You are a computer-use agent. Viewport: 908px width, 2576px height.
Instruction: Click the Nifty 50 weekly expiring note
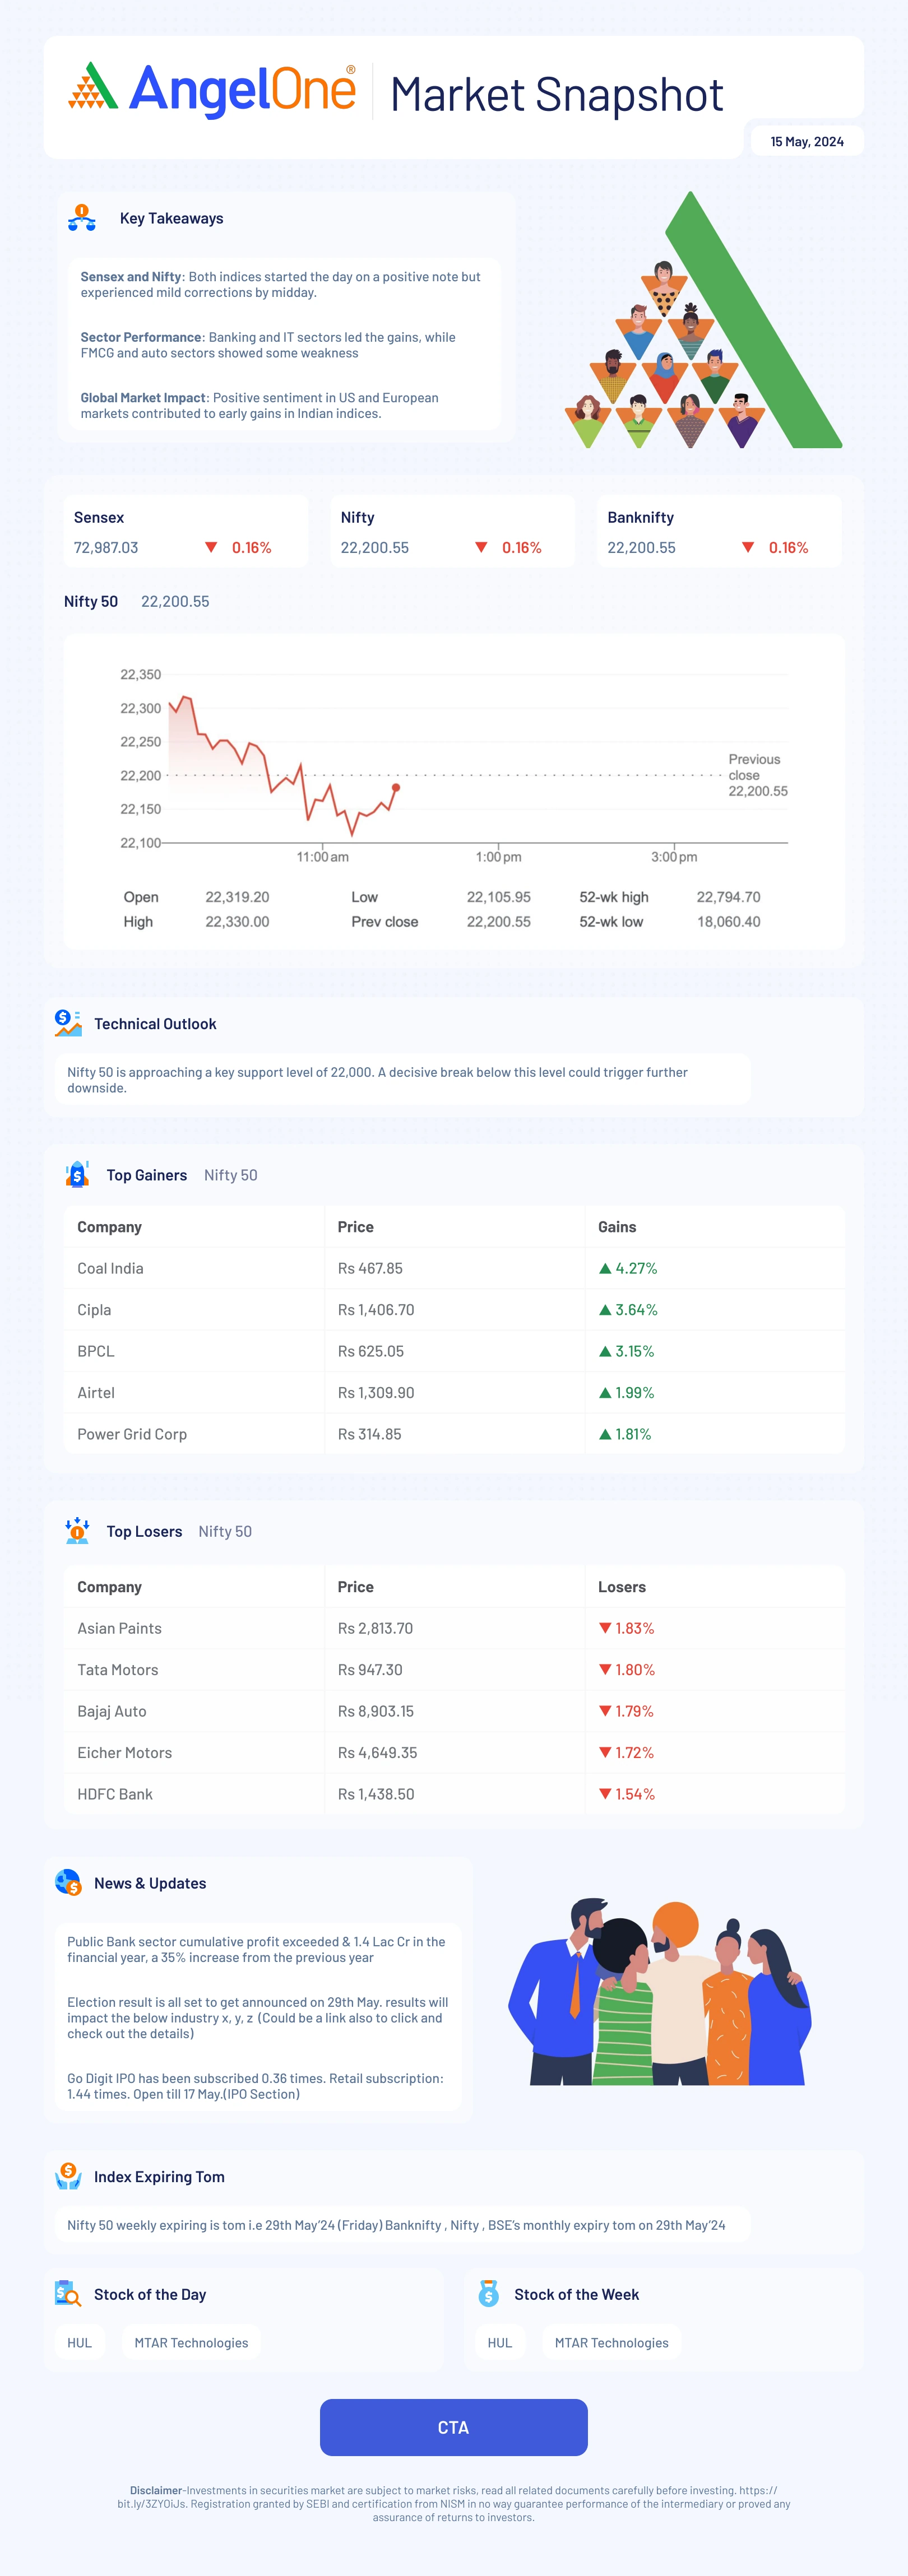tap(396, 2225)
